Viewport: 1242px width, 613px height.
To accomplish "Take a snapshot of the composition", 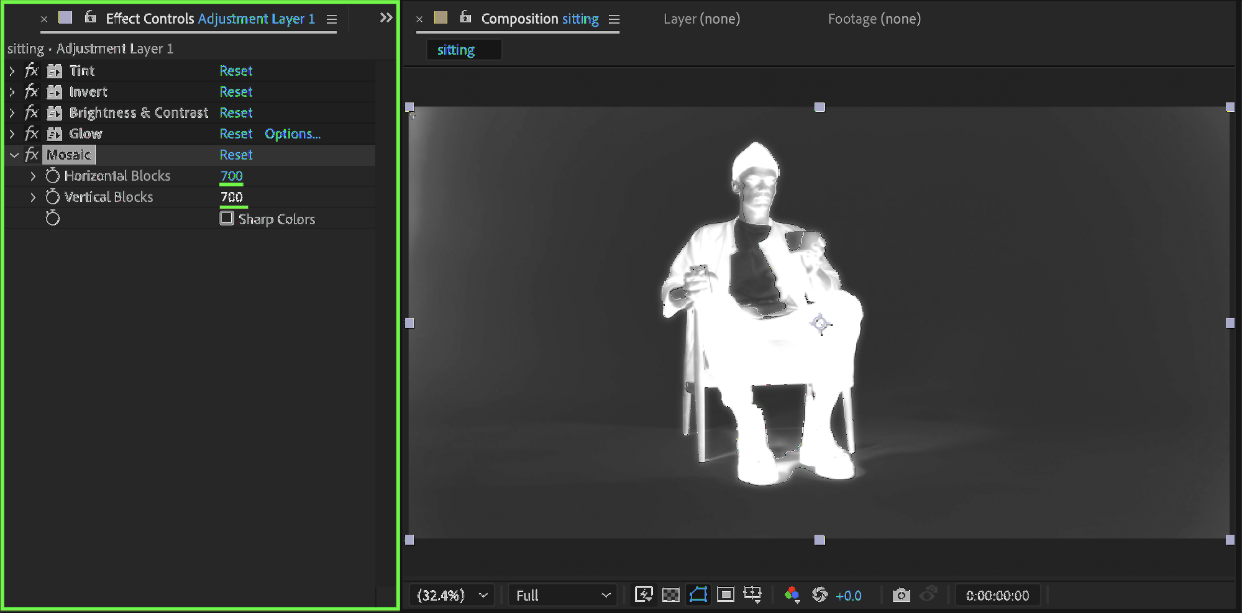I will click(901, 595).
